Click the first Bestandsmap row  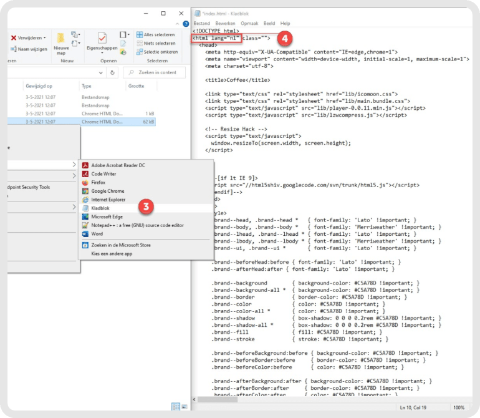click(82, 97)
